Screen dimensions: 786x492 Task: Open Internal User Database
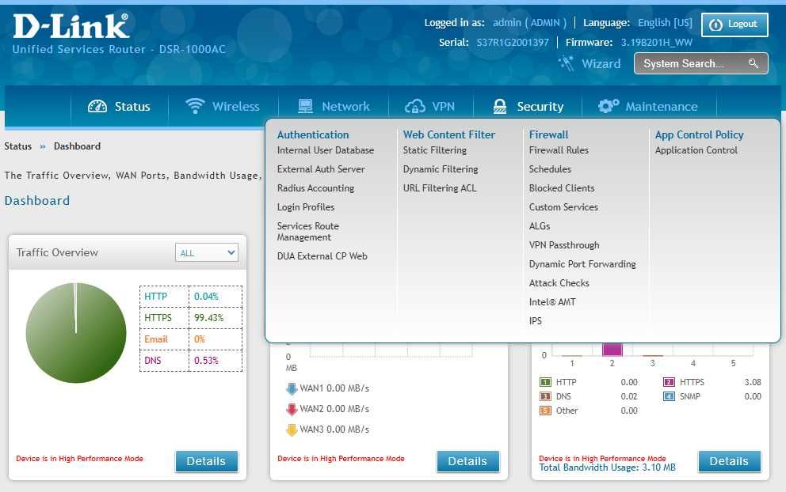click(326, 150)
